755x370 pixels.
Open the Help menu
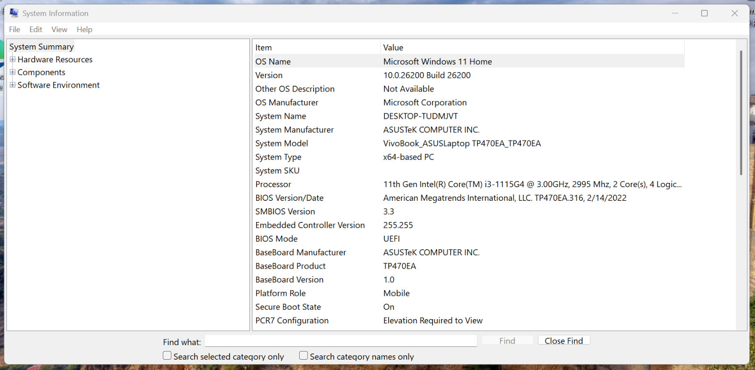(84, 29)
